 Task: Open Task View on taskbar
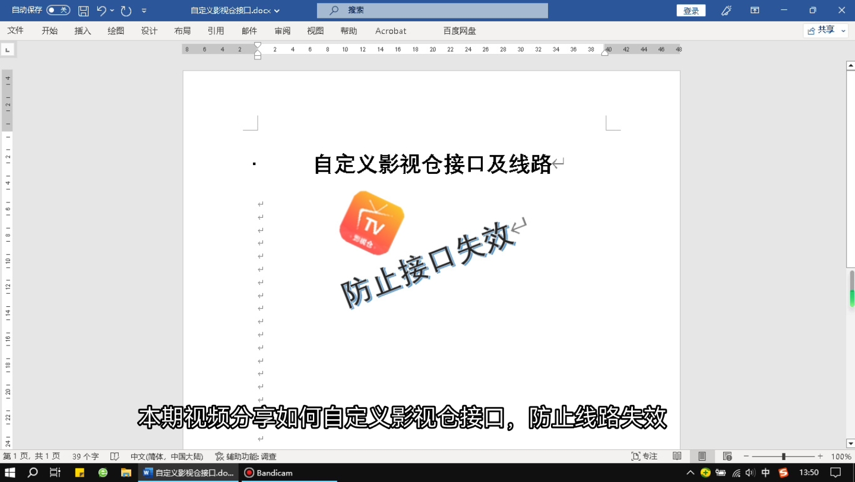click(x=55, y=473)
